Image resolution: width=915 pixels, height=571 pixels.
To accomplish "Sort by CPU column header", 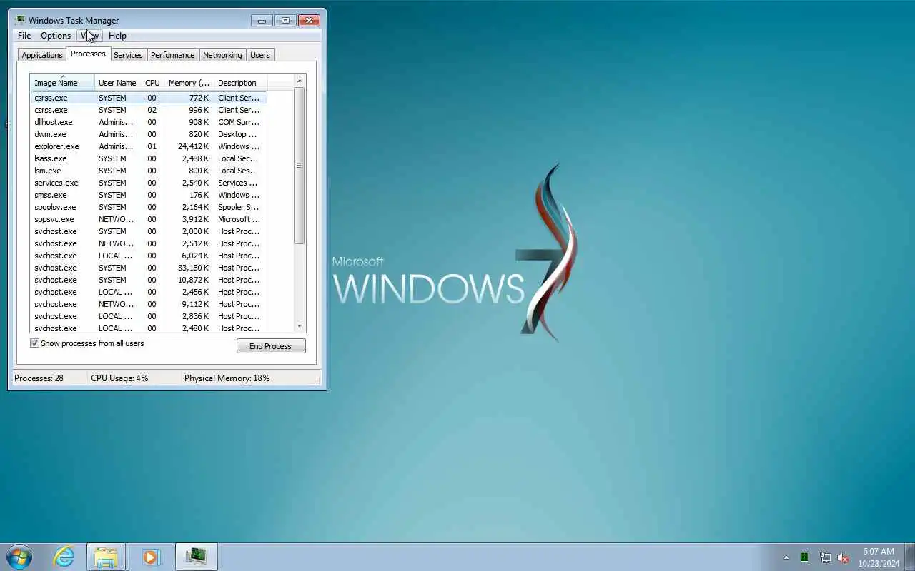I will click(x=152, y=83).
